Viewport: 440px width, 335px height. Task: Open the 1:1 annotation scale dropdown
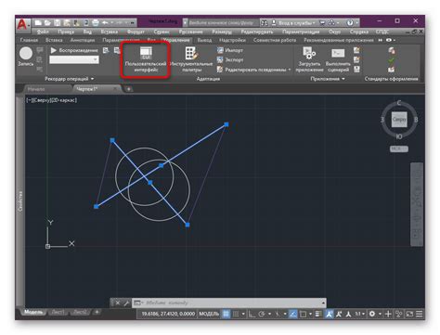(360, 314)
